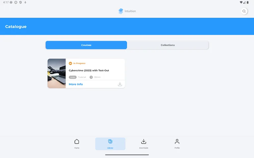The width and height of the screenshot is (254, 158).
Task: Open More Info for Cybercrime course
Action: (x=76, y=84)
